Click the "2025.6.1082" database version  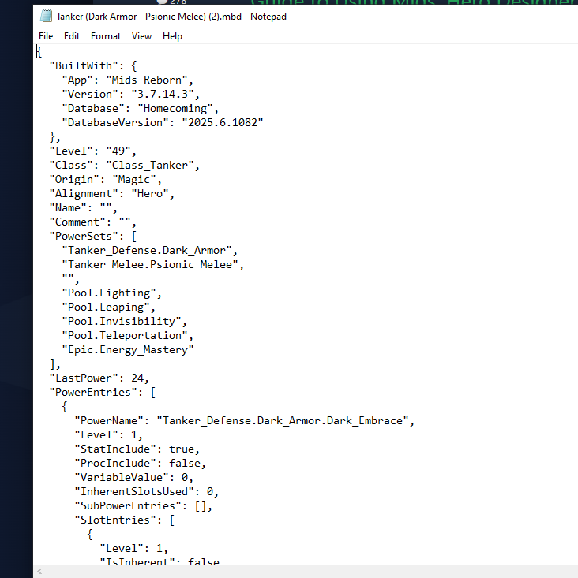[223, 123]
